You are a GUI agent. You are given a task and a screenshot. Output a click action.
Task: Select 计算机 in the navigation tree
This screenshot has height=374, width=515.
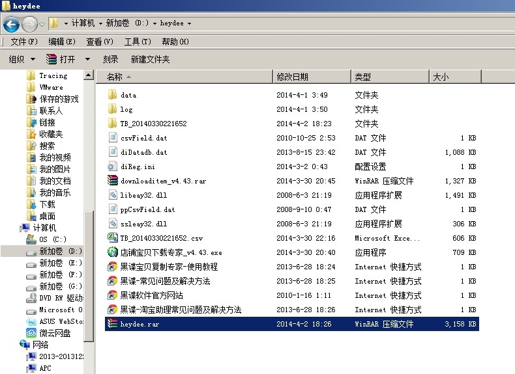[44, 228]
